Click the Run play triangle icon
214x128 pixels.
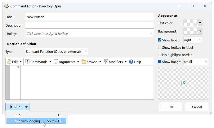point(11,107)
